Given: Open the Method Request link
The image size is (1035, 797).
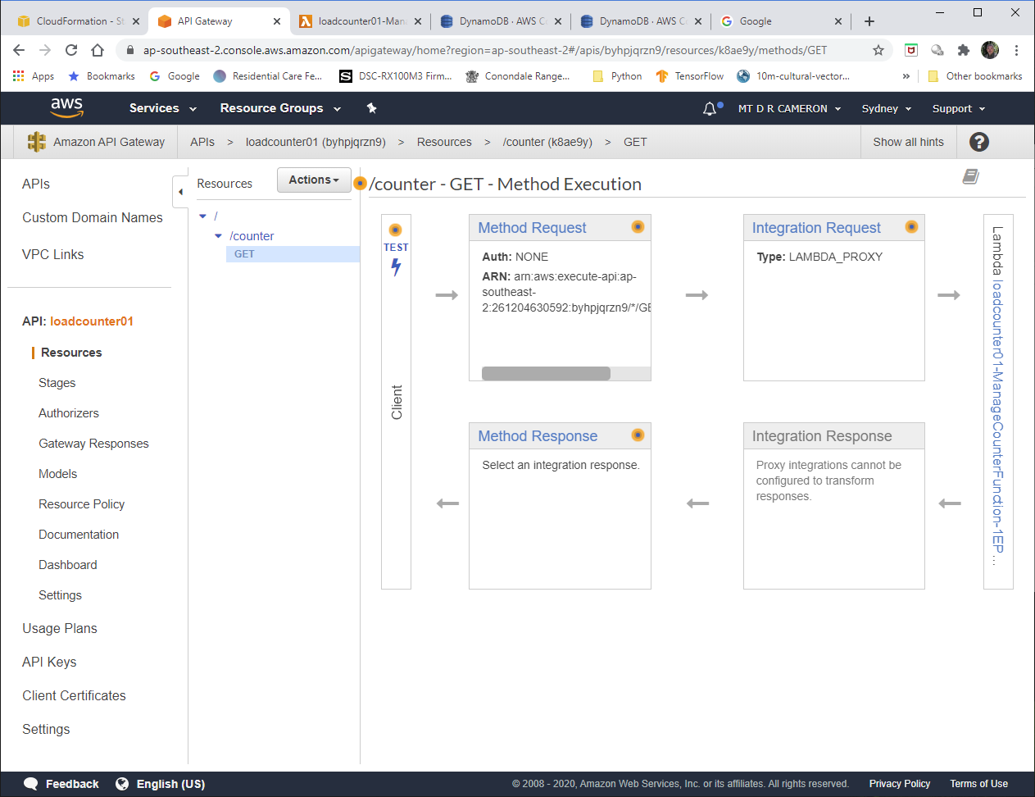Looking at the screenshot, I should coord(532,228).
